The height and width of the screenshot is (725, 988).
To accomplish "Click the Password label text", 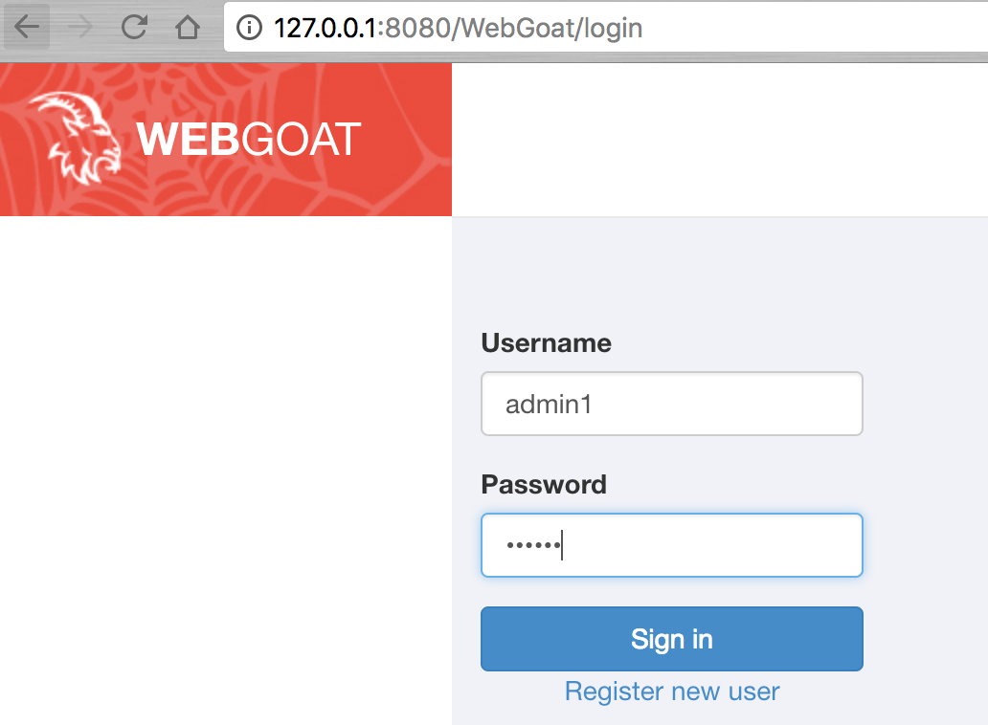I will [x=544, y=485].
